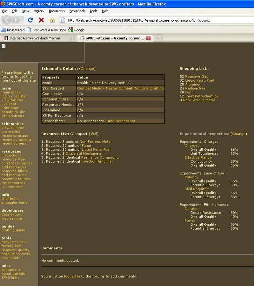
Task: Open the Bookmarks menu
Action: [x=57, y=11]
